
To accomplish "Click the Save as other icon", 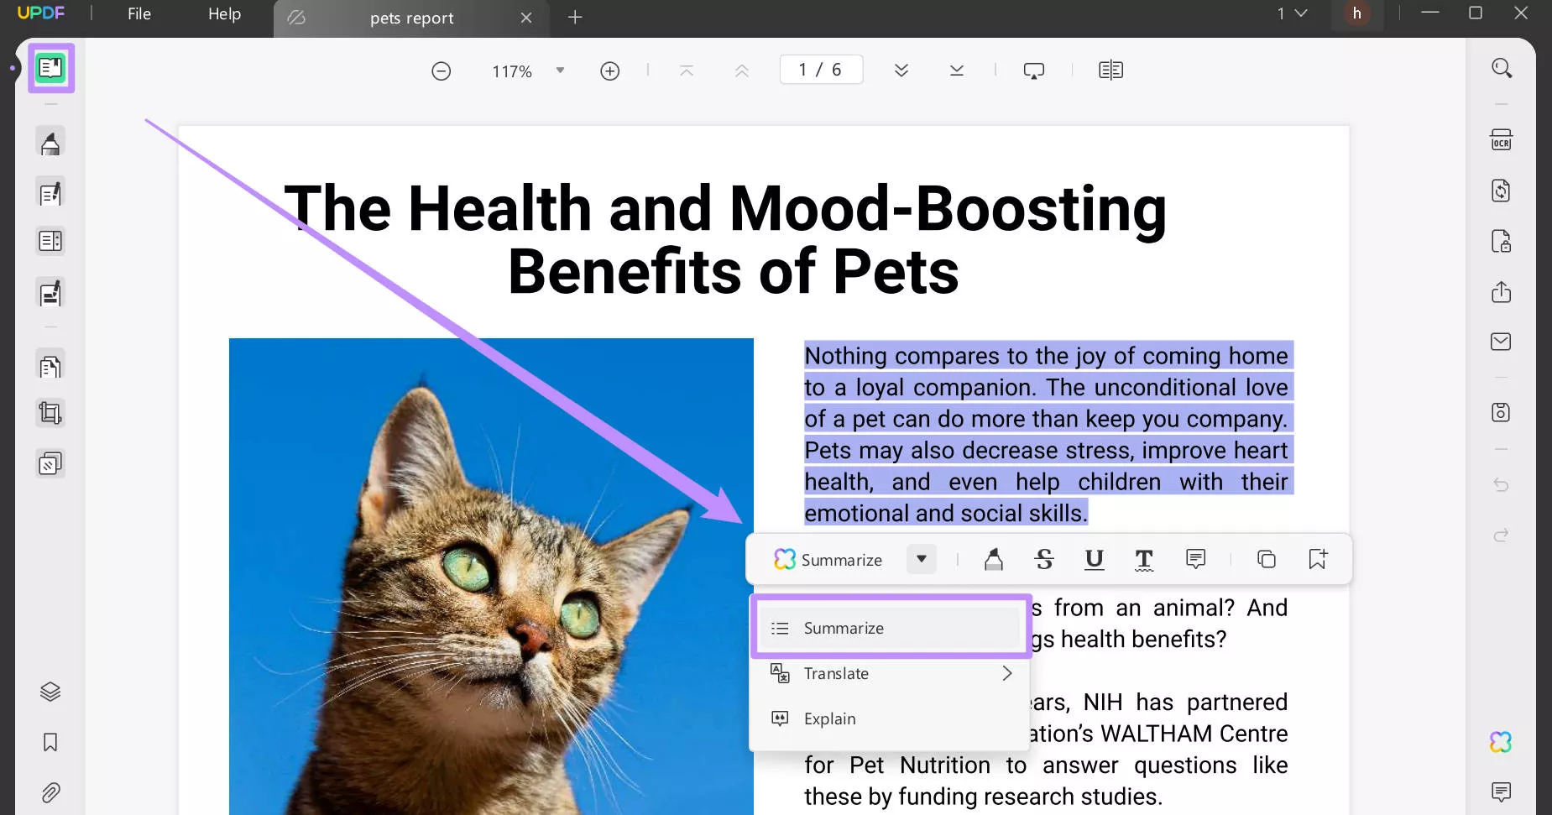I will point(1502,412).
